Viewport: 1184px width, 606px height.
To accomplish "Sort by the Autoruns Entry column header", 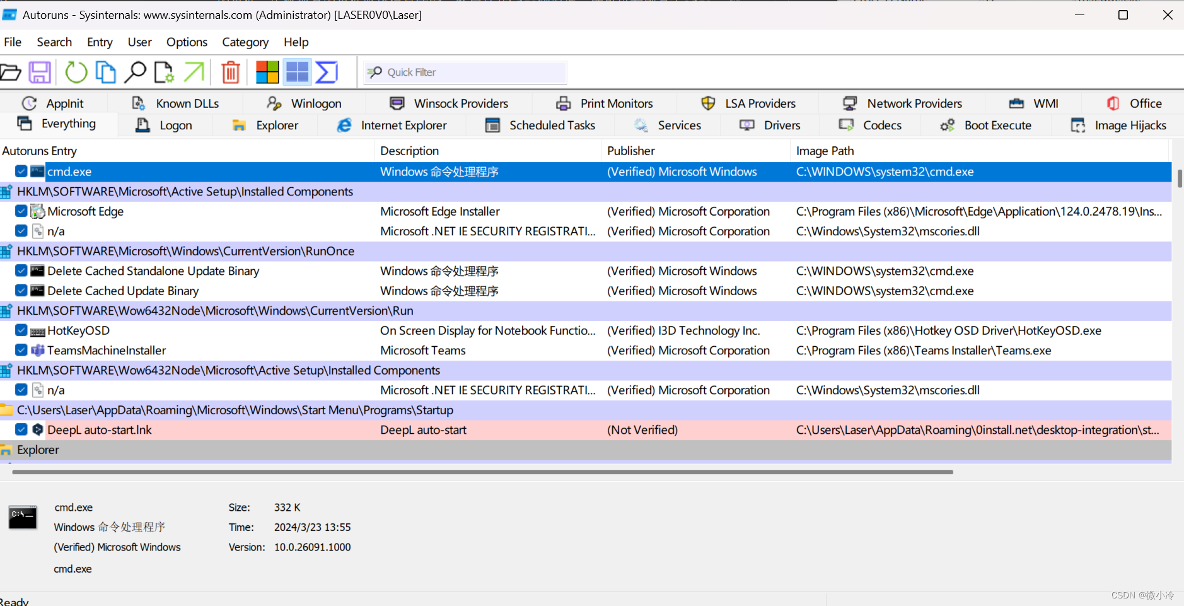I will pyautogui.click(x=187, y=151).
